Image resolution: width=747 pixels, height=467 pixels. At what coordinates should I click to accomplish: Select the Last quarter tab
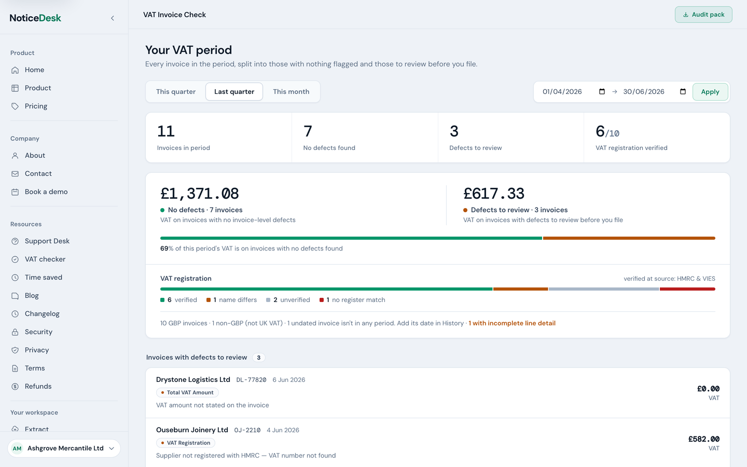(234, 92)
